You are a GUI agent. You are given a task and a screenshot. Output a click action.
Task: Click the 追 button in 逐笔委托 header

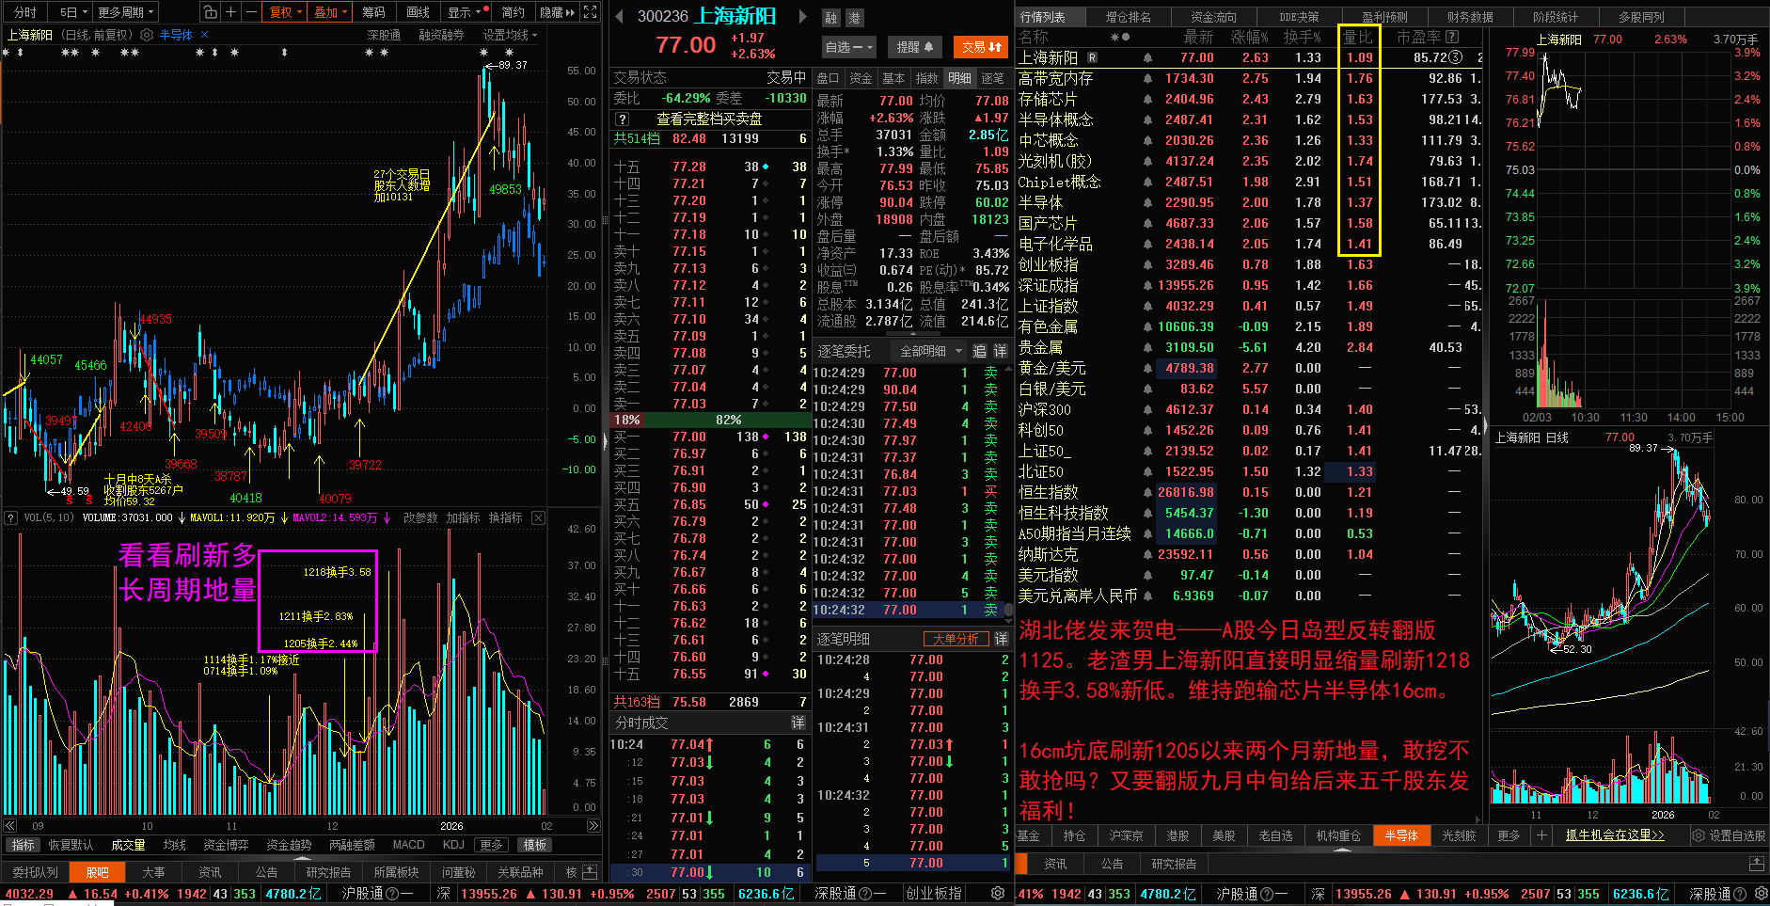[x=979, y=351]
